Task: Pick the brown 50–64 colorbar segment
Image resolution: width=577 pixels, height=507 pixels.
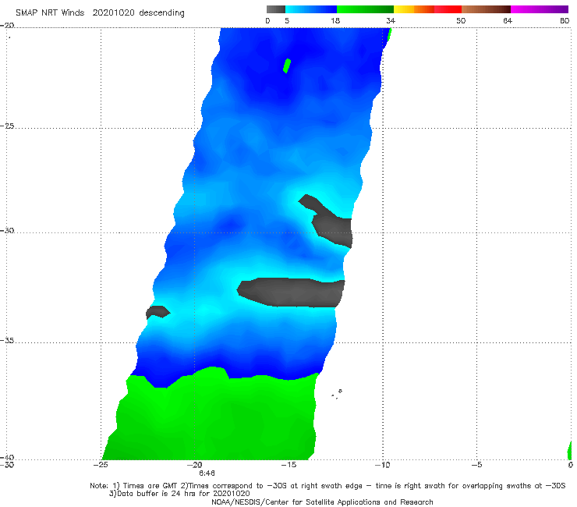Action: [486, 9]
